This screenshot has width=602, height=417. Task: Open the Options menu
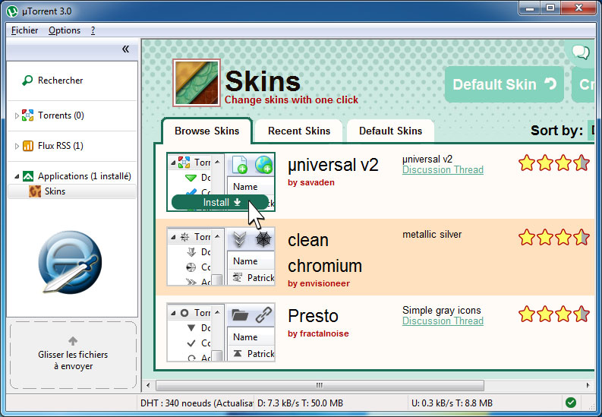coord(65,30)
